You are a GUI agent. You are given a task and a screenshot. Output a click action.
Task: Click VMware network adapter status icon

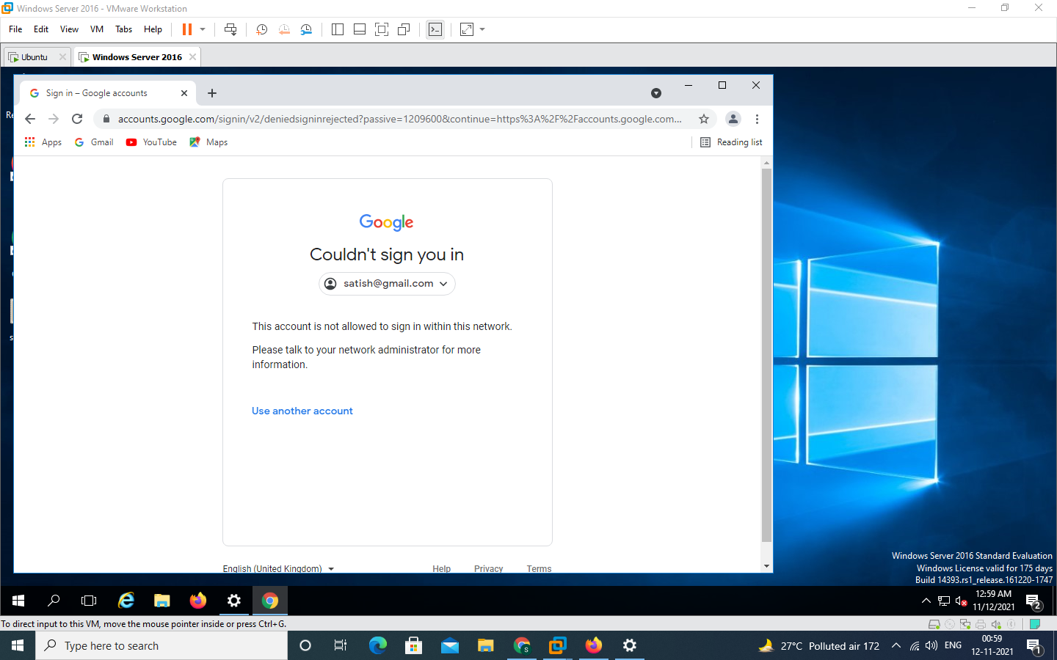[x=965, y=624]
